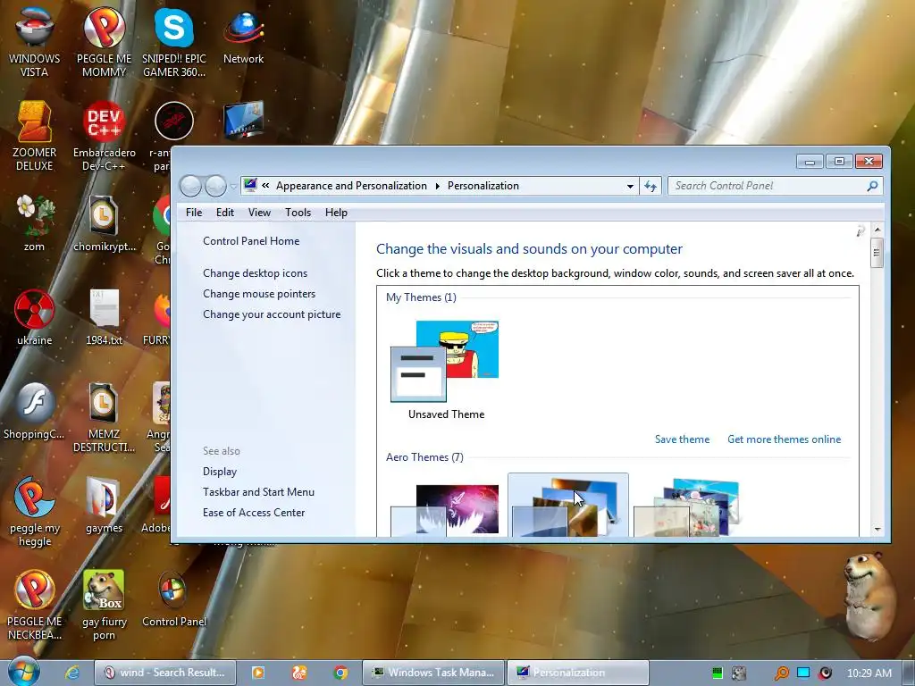
Task: Click the scroll up arrow in Personalization
Action: 877,230
